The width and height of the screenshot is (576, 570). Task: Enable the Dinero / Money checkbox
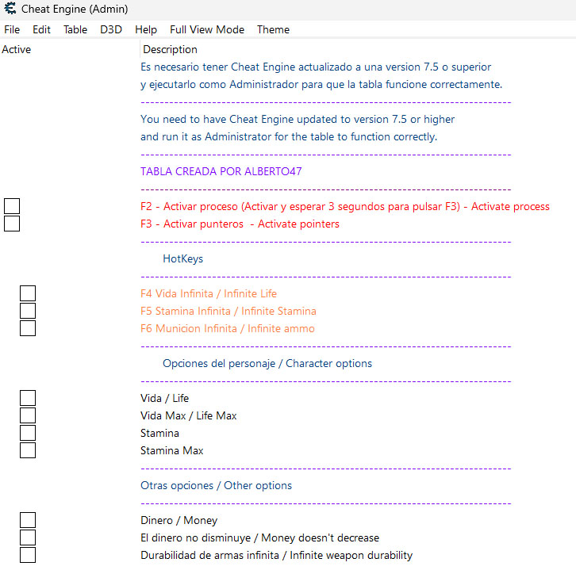(28, 520)
